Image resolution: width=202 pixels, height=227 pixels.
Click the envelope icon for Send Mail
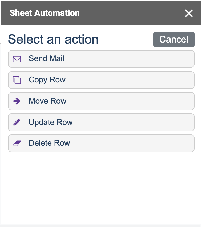tap(17, 59)
